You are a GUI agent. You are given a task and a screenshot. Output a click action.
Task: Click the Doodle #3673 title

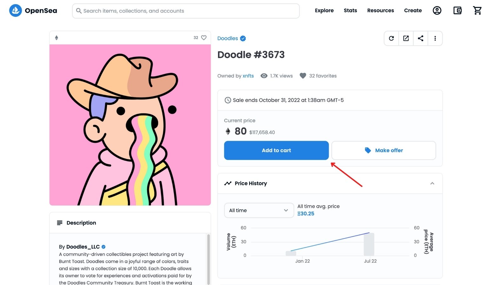pyautogui.click(x=251, y=55)
